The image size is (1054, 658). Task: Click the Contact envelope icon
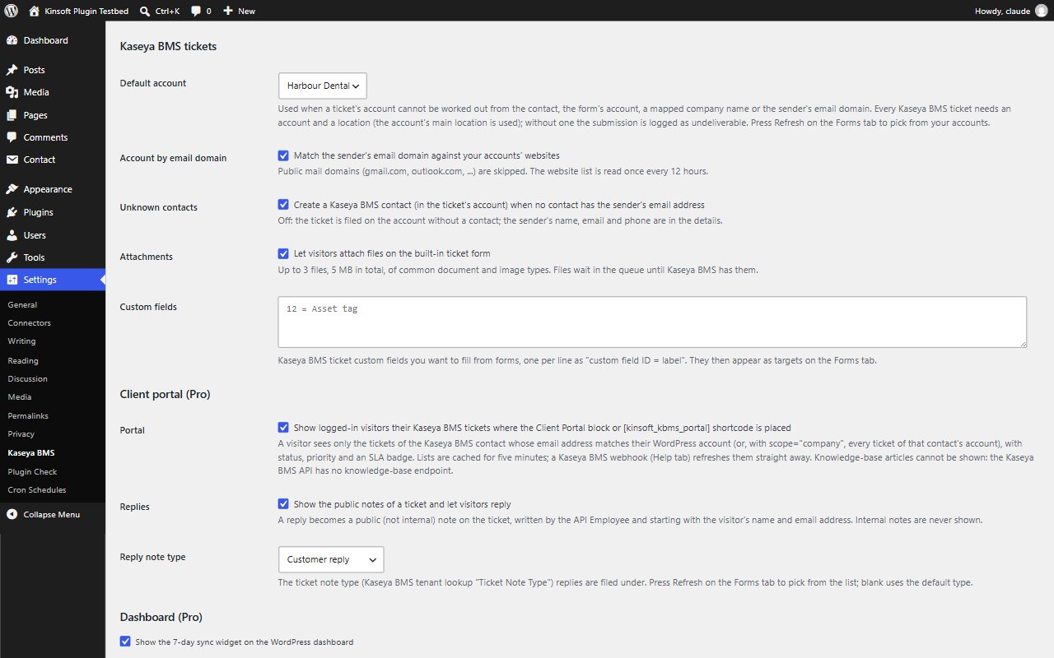pyautogui.click(x=12, y=160)
